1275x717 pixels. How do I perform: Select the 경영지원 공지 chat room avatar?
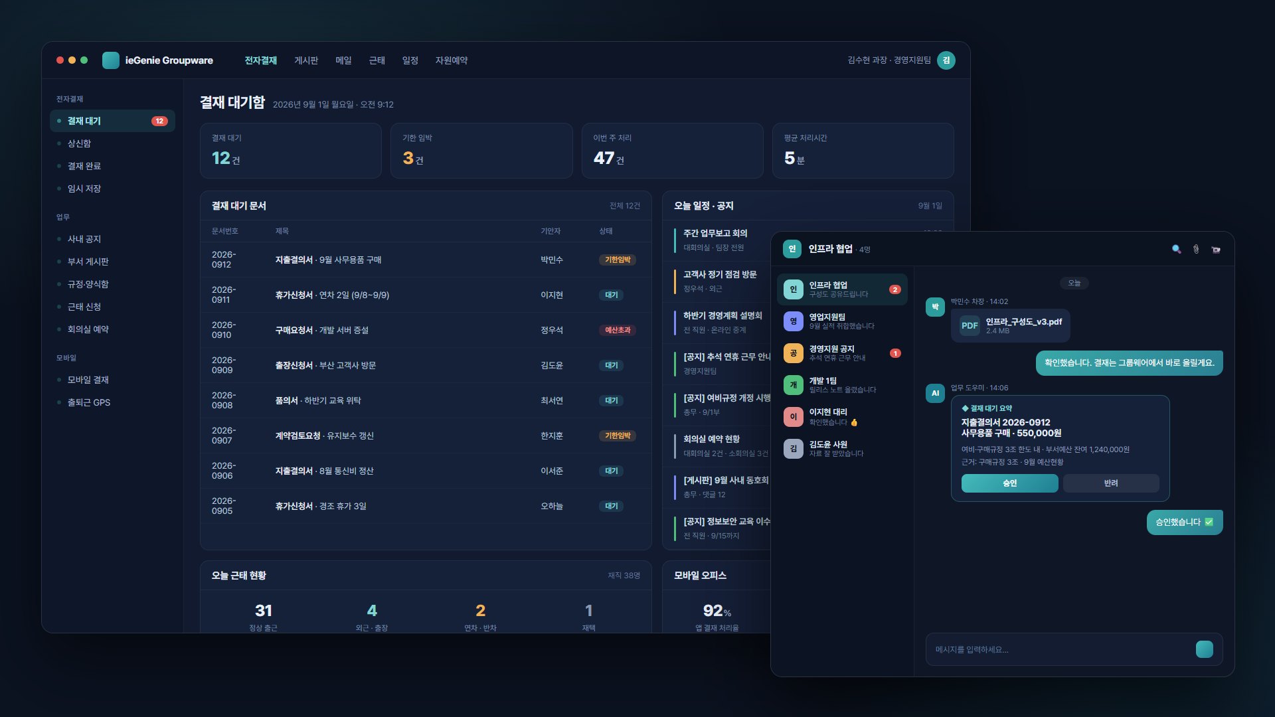[793, 353]
